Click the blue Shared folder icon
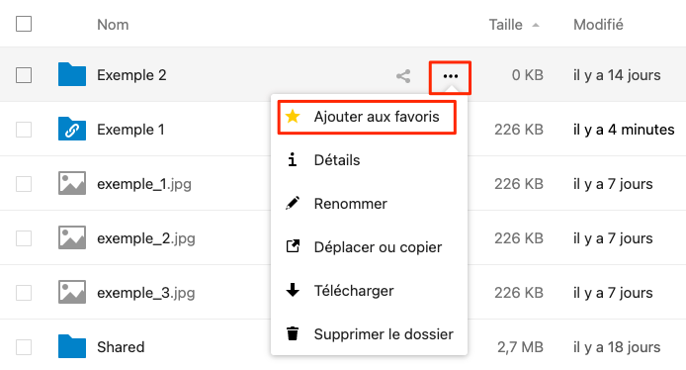This screenshot has width=686, height=370. coord(72,346)
